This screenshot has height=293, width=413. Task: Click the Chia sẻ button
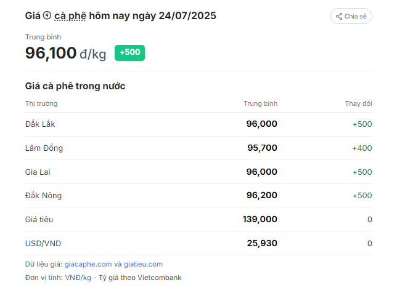coord(351,16)
